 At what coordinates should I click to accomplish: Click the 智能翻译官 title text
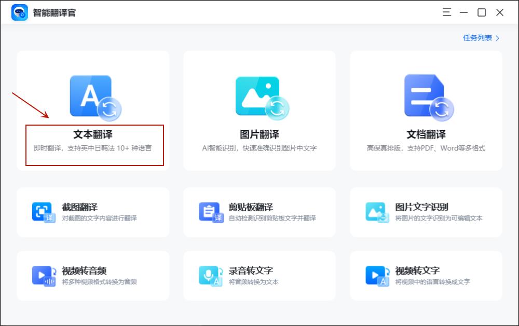pos(54,12)
